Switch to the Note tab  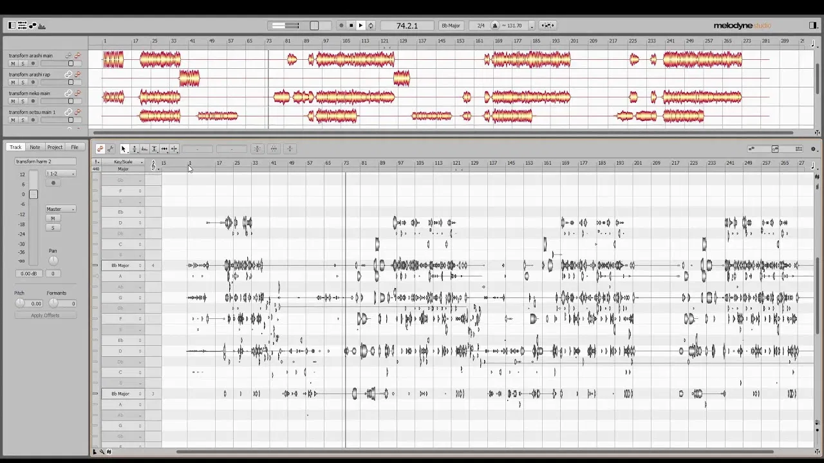point(35,147)
